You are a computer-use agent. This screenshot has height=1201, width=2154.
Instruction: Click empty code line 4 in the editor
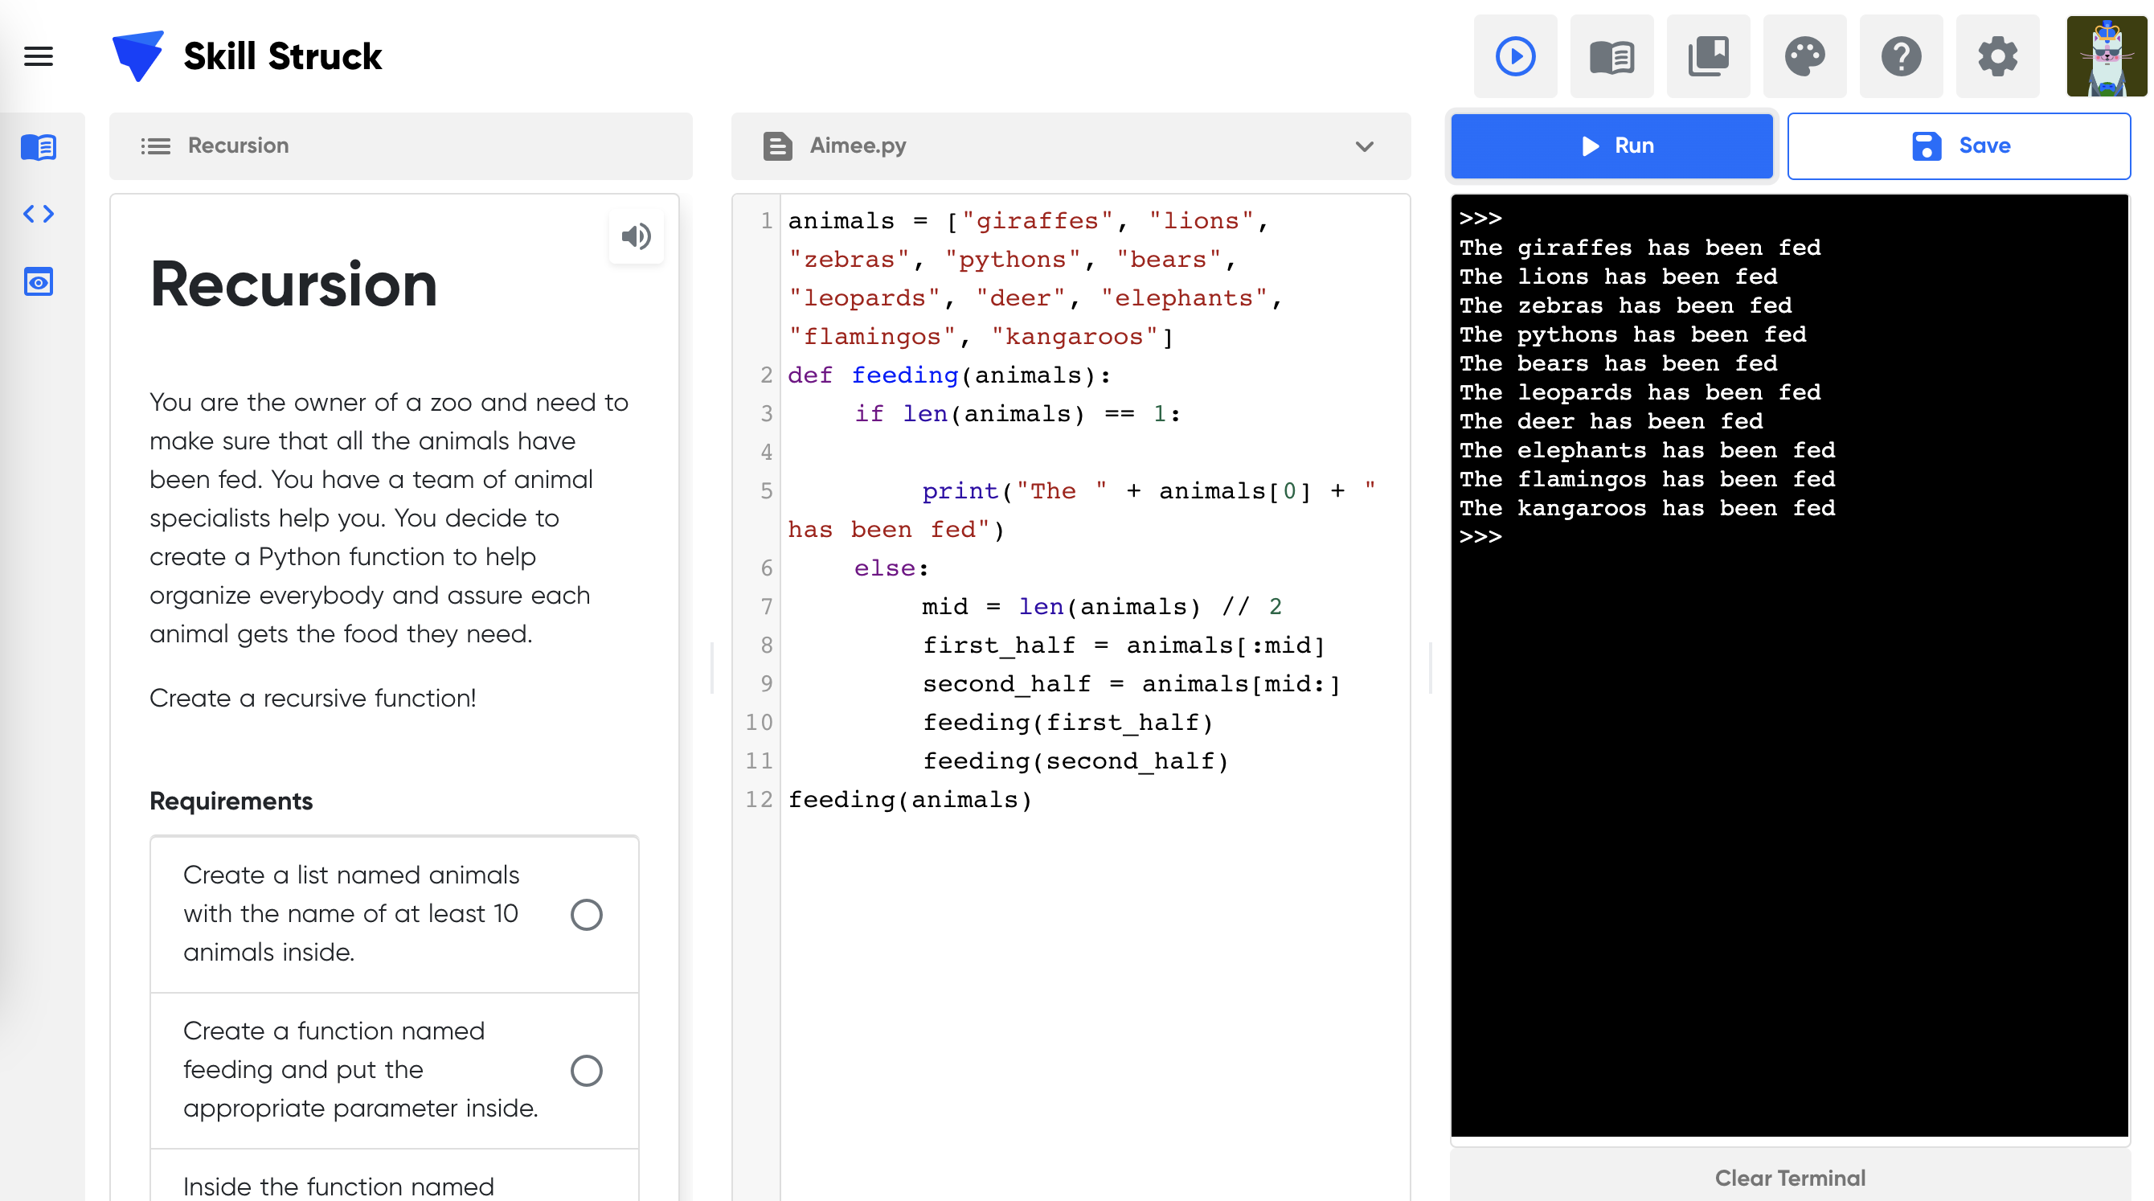pyautogui.click(x=1095, y=453)
